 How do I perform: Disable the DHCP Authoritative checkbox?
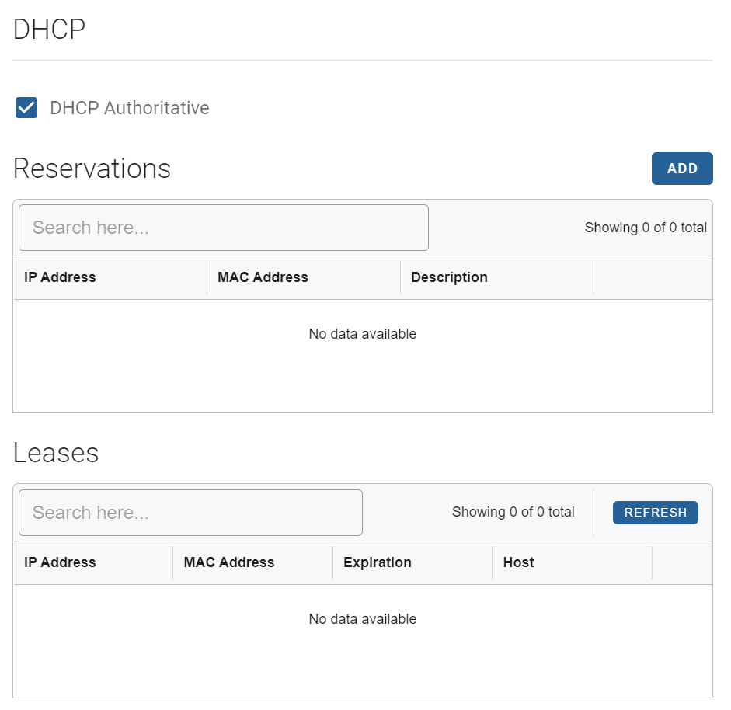(x=26, y=107)
